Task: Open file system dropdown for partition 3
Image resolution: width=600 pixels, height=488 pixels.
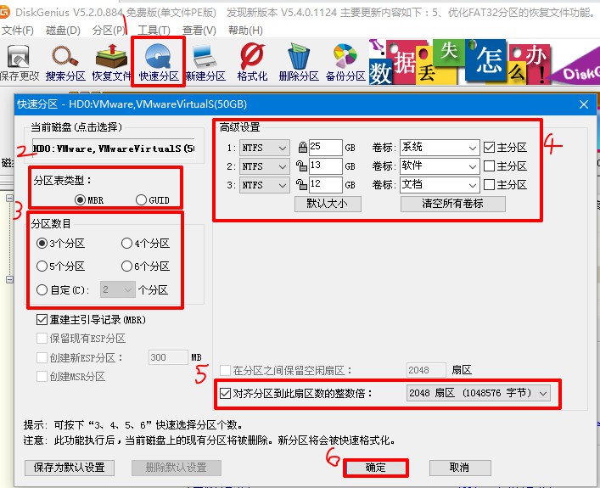Action: (264, 185)
